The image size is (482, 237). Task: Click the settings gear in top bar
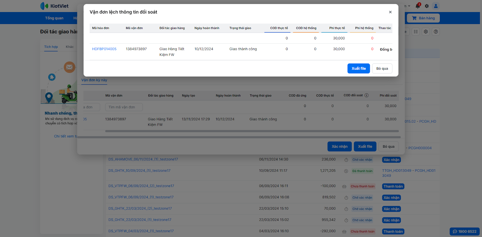pos(427,6)
